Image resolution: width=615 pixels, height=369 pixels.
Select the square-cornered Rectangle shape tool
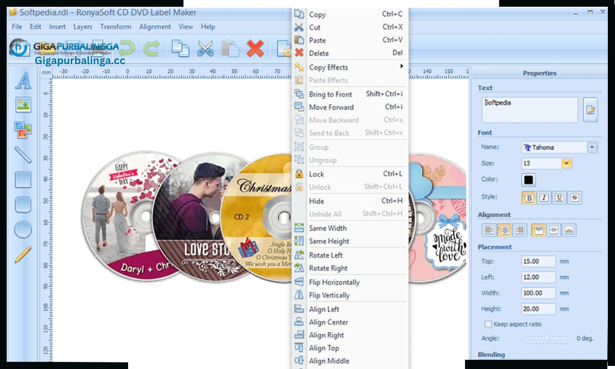(23, 180)
